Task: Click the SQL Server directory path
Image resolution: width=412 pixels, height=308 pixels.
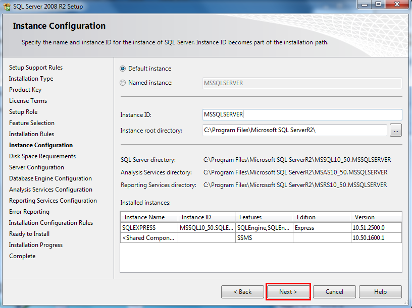Action: (297, 160)
